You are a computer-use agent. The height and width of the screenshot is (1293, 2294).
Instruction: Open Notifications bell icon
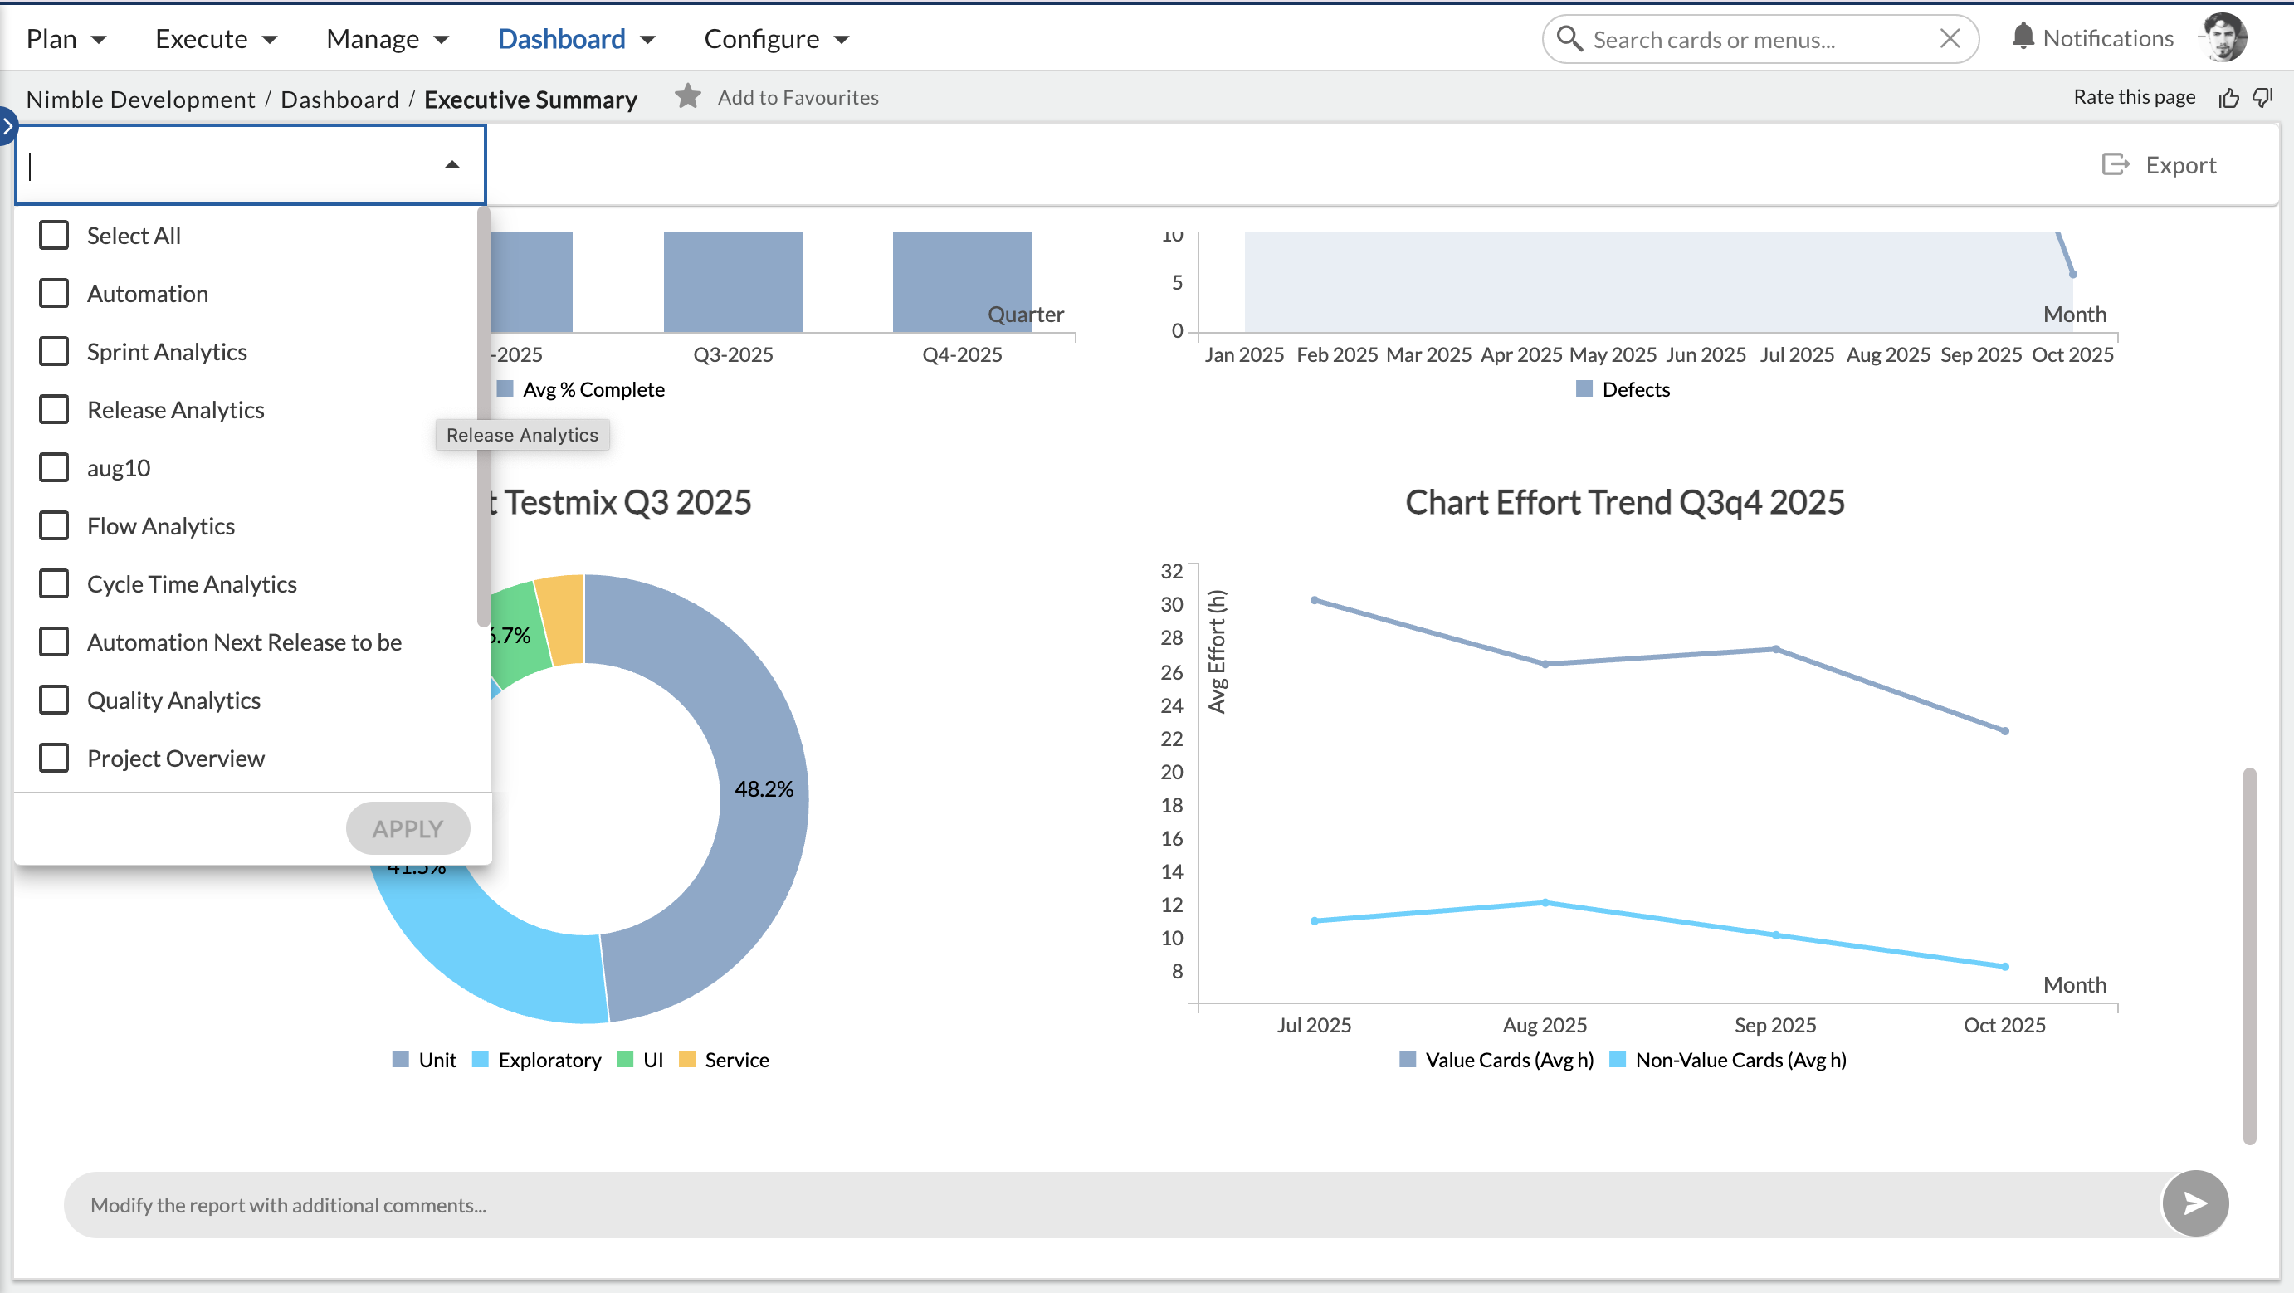[2023, 37]
